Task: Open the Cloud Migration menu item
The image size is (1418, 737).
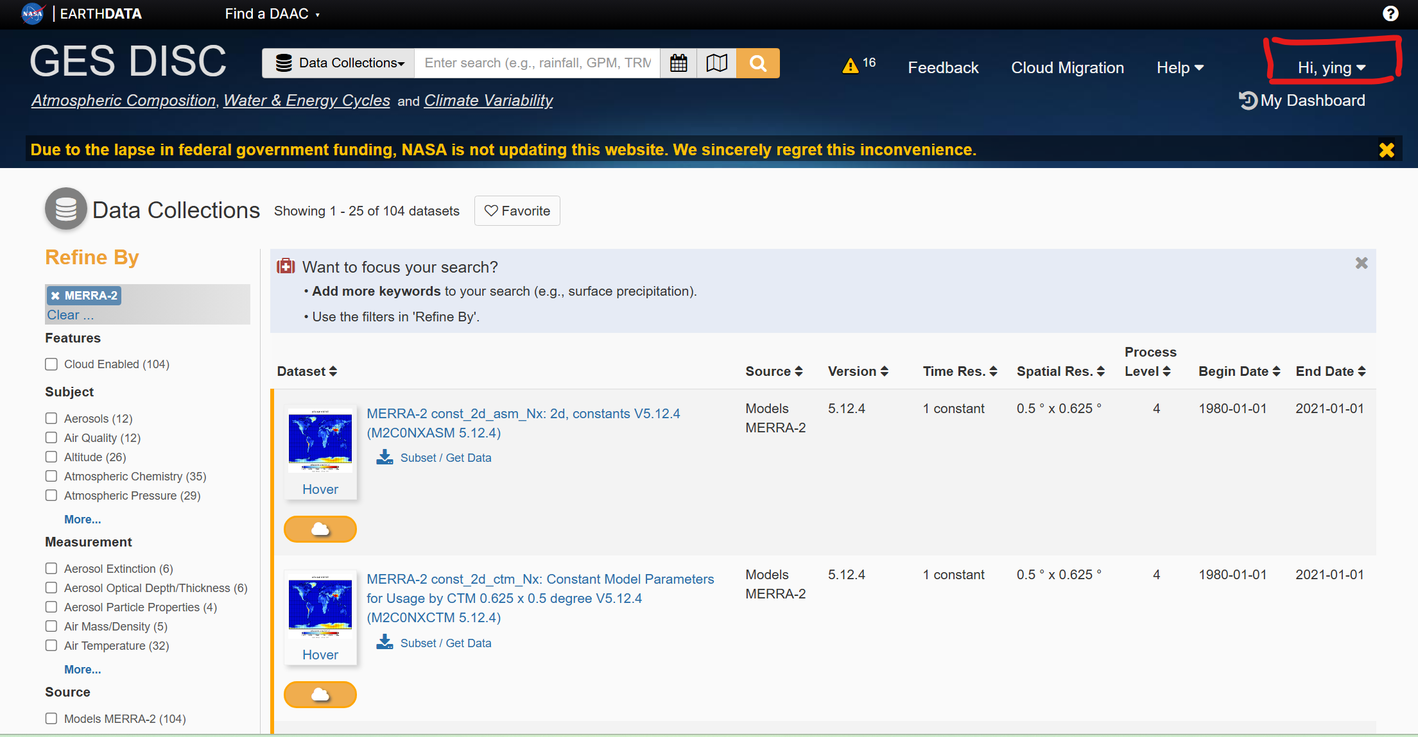Action: click(x=1067, y=67)
